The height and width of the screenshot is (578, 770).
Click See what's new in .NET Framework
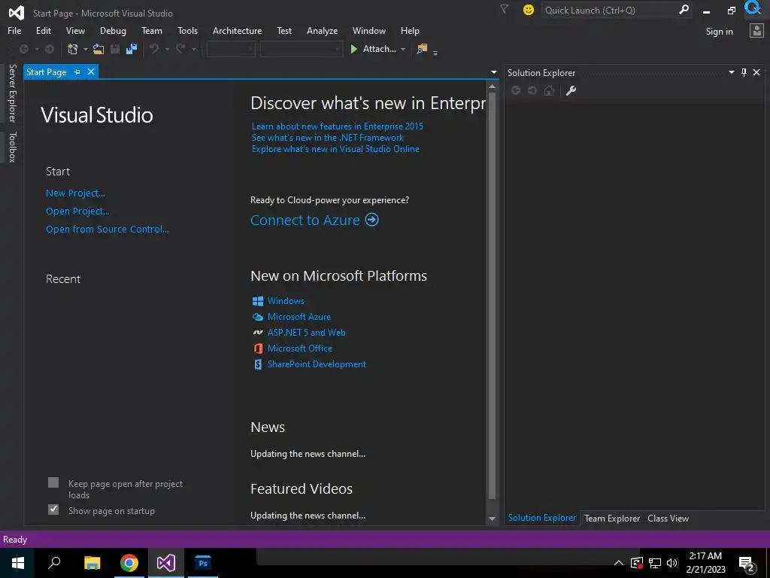pos(328,138)
